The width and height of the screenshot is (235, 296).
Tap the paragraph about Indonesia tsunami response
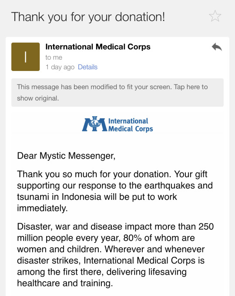(115, 191)
